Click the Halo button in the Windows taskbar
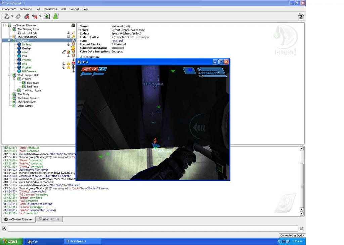 pyautogui.click(x=44, y=242)
